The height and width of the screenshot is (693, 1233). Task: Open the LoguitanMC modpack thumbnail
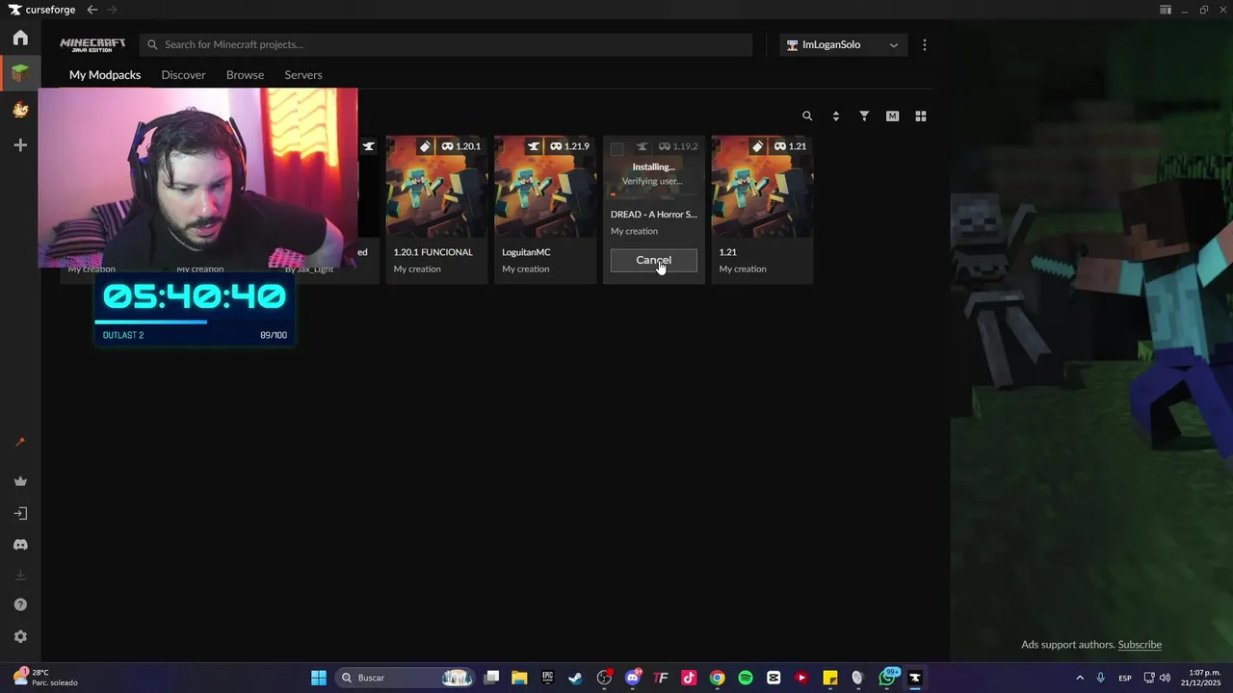(545, 187)
